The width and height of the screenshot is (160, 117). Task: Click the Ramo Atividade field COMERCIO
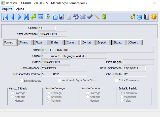[56, 68]
